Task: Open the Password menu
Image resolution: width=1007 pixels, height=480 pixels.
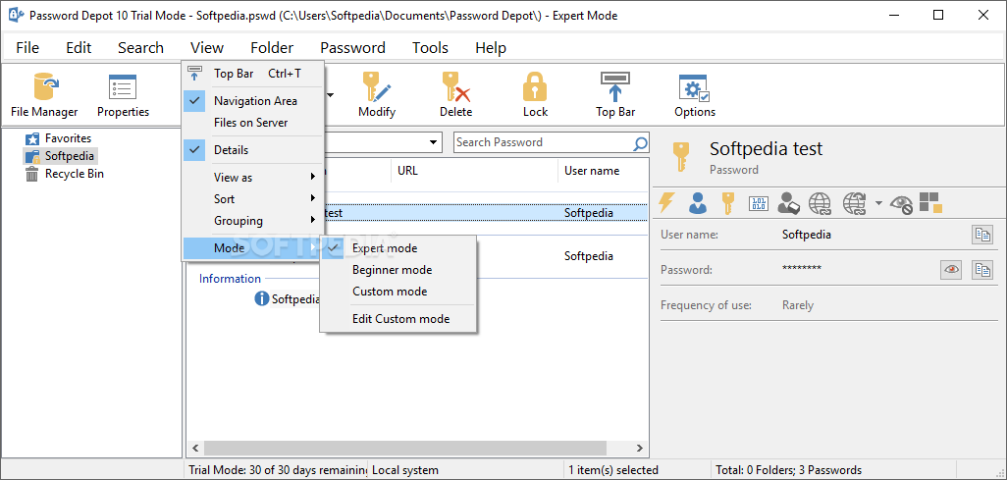Action: point(352,47)
